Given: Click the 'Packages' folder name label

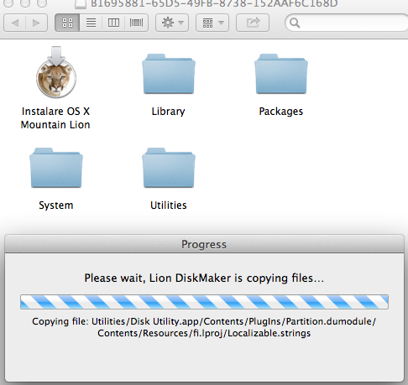Looking at the screenshot, I should (281, 112).
